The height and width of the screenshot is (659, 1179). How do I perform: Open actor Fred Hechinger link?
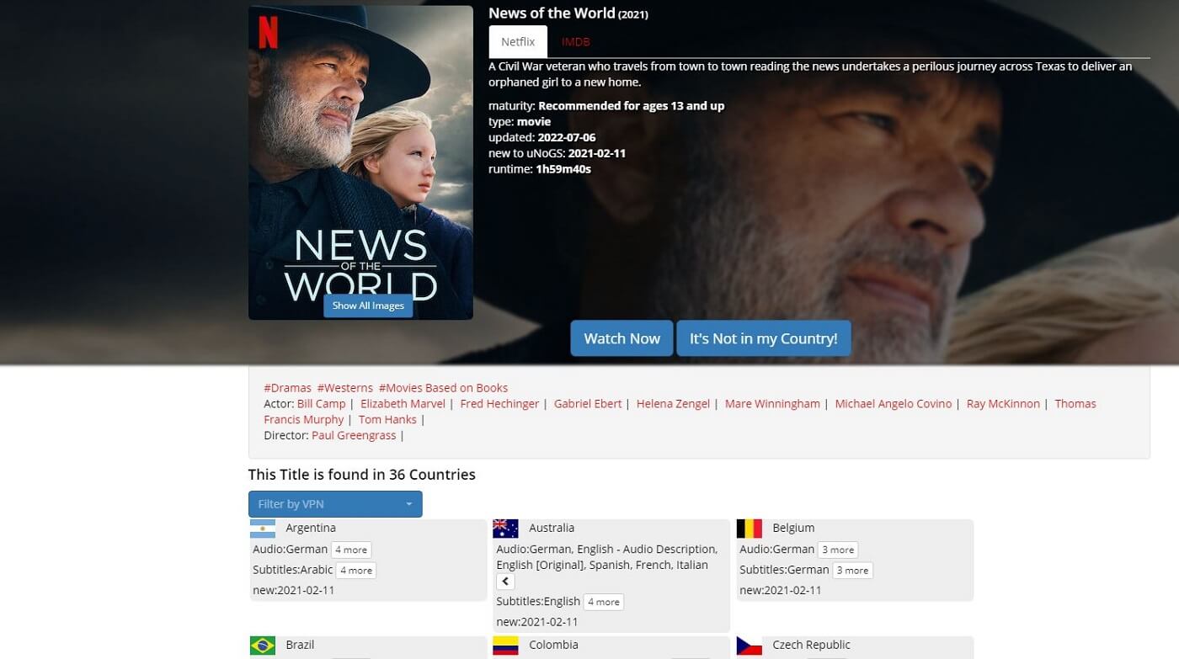click(499, 404)
